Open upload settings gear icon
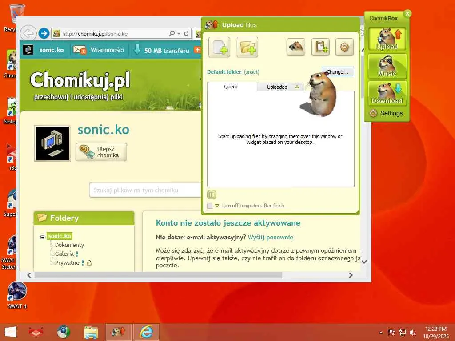Viewport: 455px width, 341px height. pyautogui.click(x=344, y=47)
